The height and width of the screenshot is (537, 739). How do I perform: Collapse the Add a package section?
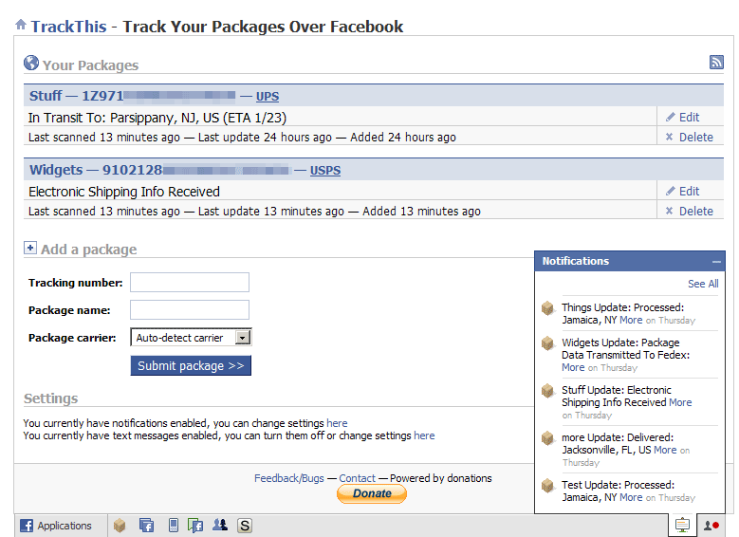click(29, 249)
